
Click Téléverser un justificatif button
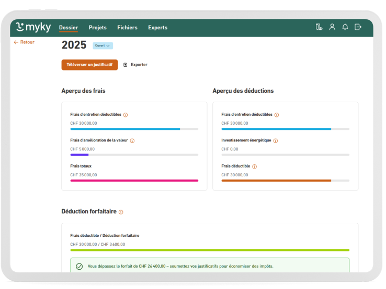[x=89, y=65]
